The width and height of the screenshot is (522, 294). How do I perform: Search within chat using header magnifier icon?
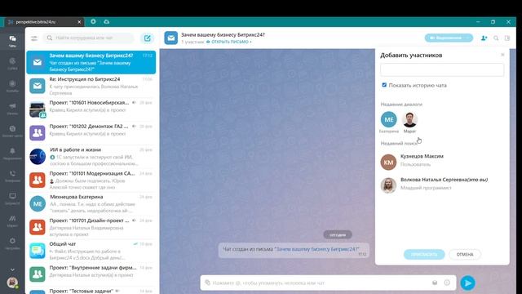point(496,38)
